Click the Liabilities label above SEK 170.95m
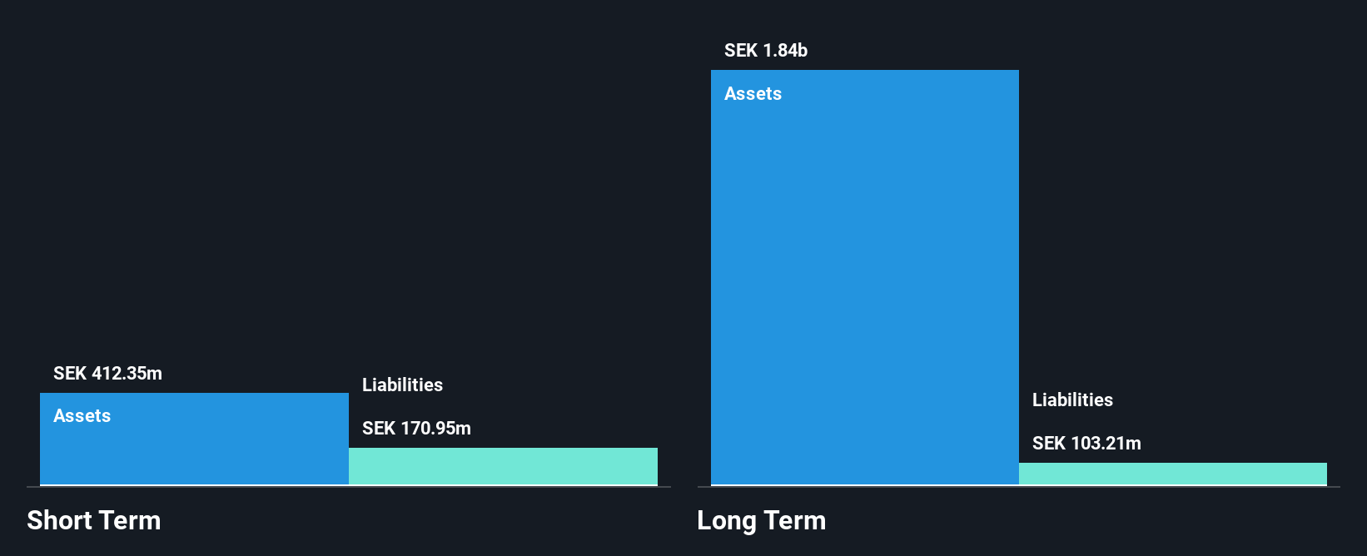The image size is (1367, 556). point(402,385)
